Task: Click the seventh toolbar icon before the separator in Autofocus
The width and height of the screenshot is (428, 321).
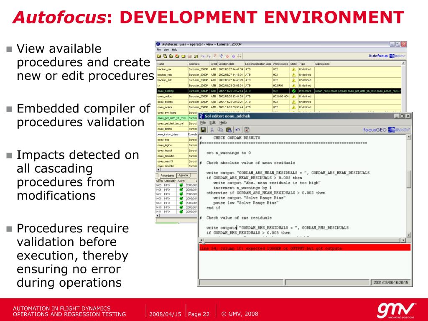Action: point(196,56)
